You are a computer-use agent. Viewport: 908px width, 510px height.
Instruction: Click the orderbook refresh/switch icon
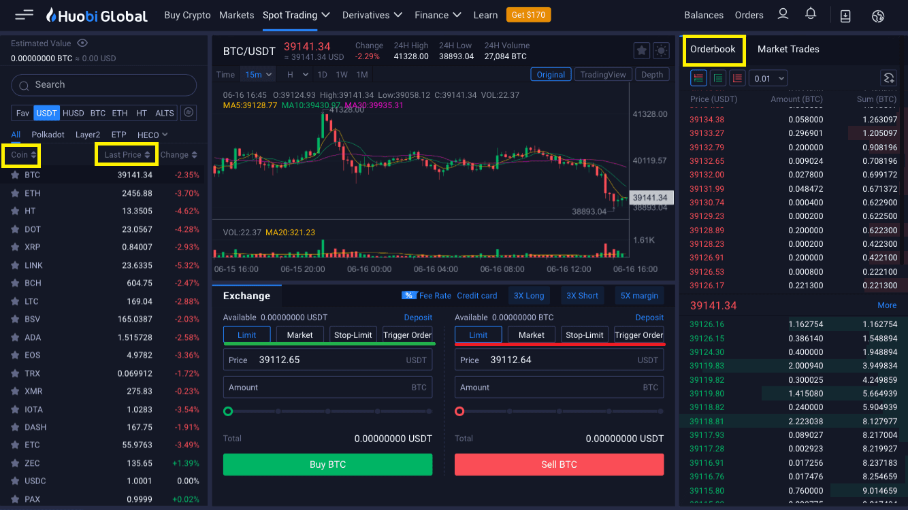pos(888,78)
